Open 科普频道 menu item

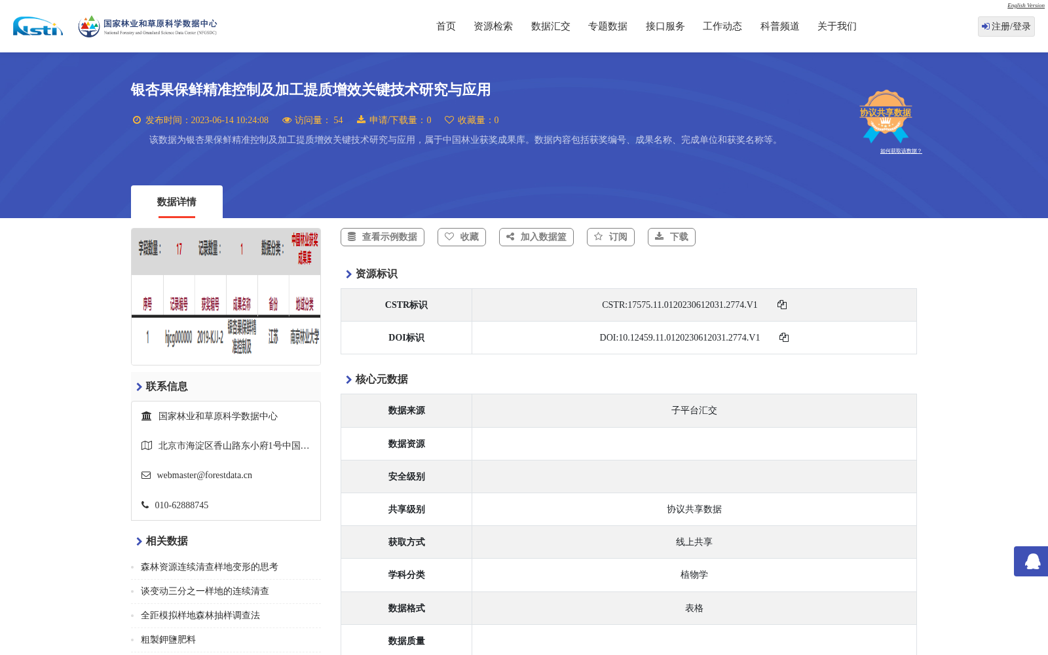[780, 26]
